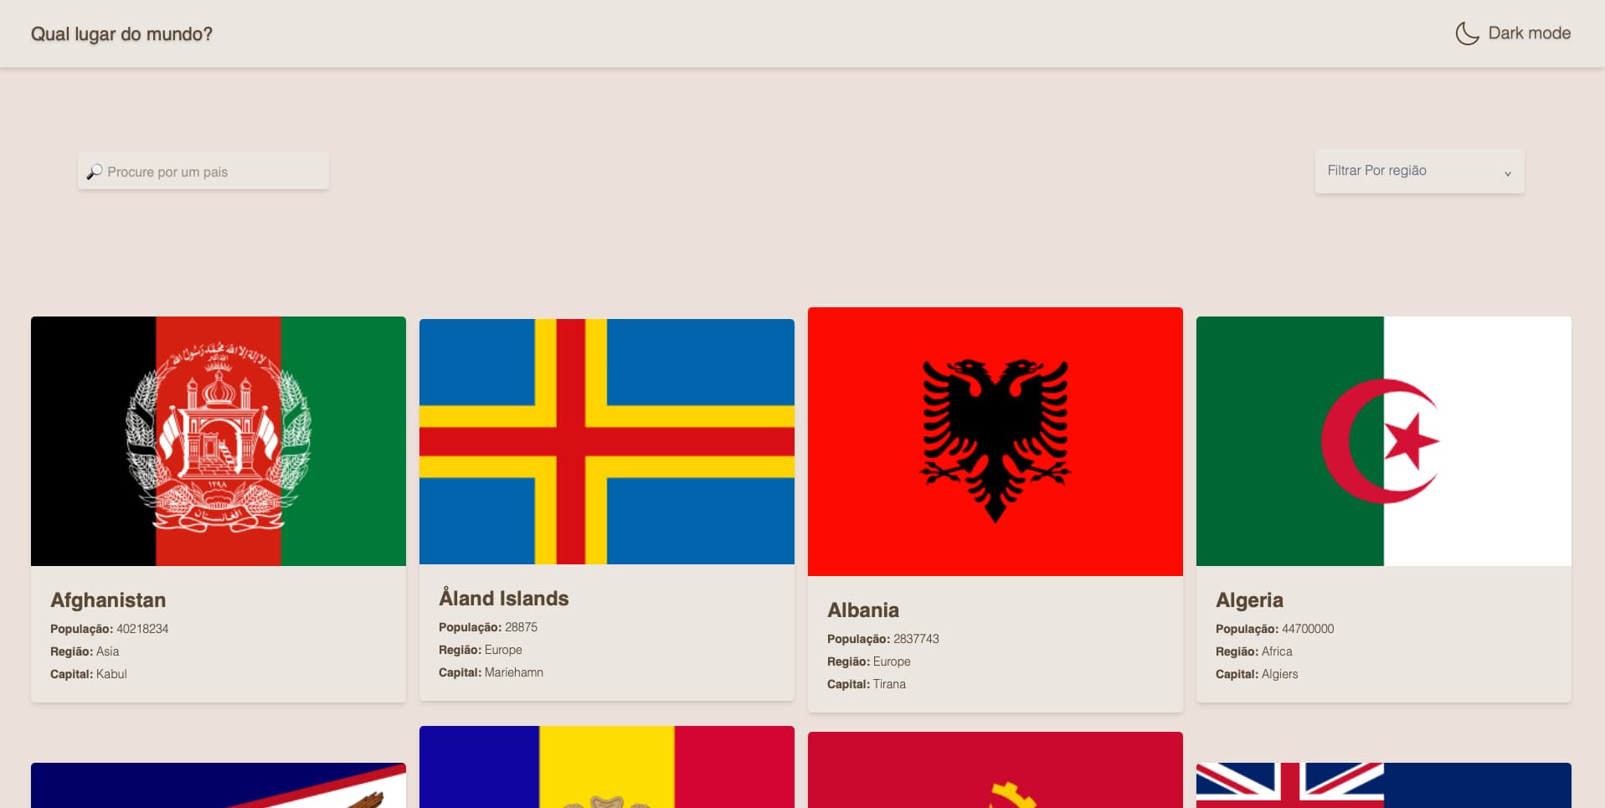The width and height of the screenshot is (1605, 808).
Task: Open the Angola red flag card
Action: click(995, 770)
